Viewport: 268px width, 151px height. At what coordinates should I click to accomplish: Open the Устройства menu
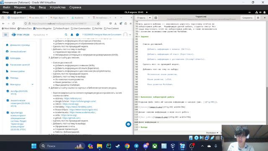pos(57,8)
